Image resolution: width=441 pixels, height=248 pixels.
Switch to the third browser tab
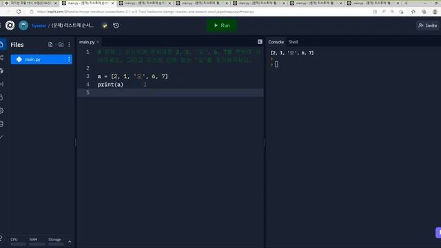pos(145,3)
